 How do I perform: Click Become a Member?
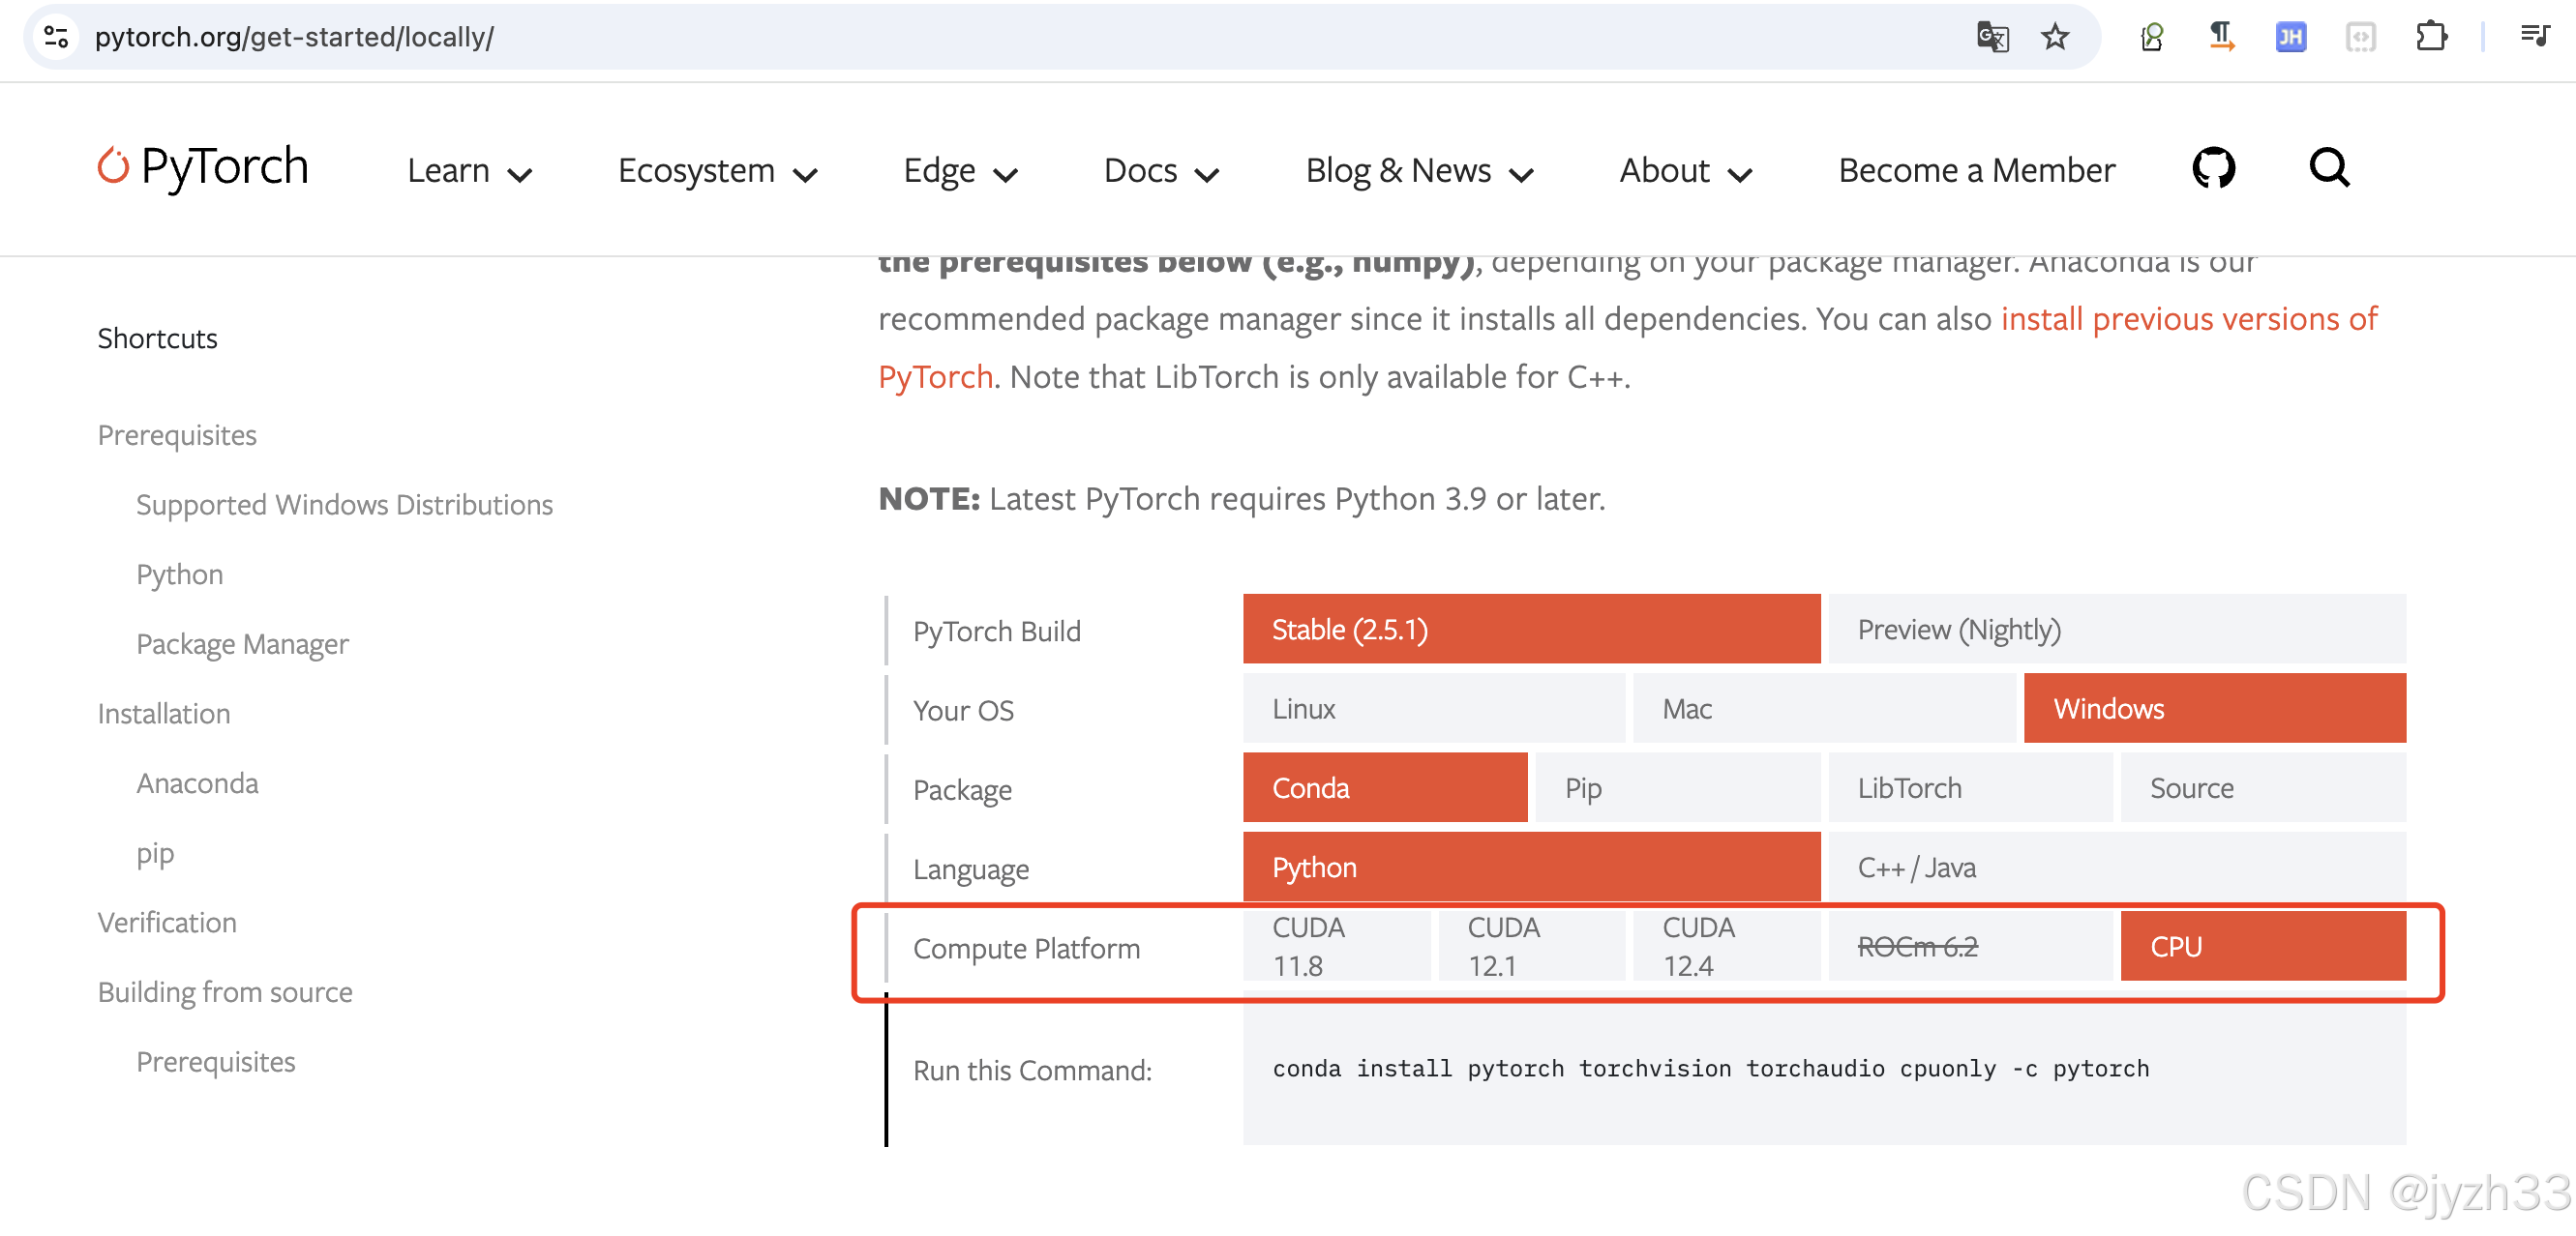1976,171
